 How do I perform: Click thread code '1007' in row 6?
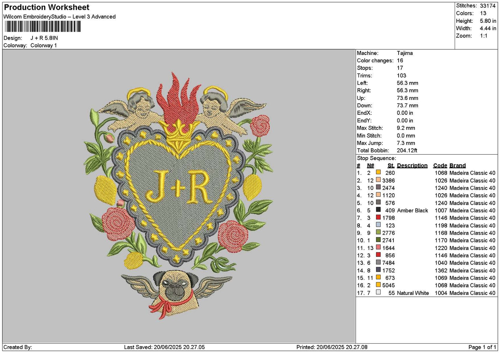tap(441, 210)
